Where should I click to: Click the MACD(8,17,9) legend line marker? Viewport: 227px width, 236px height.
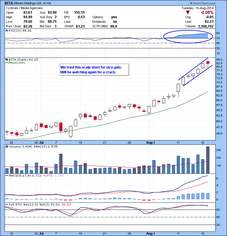coord(7,175)
